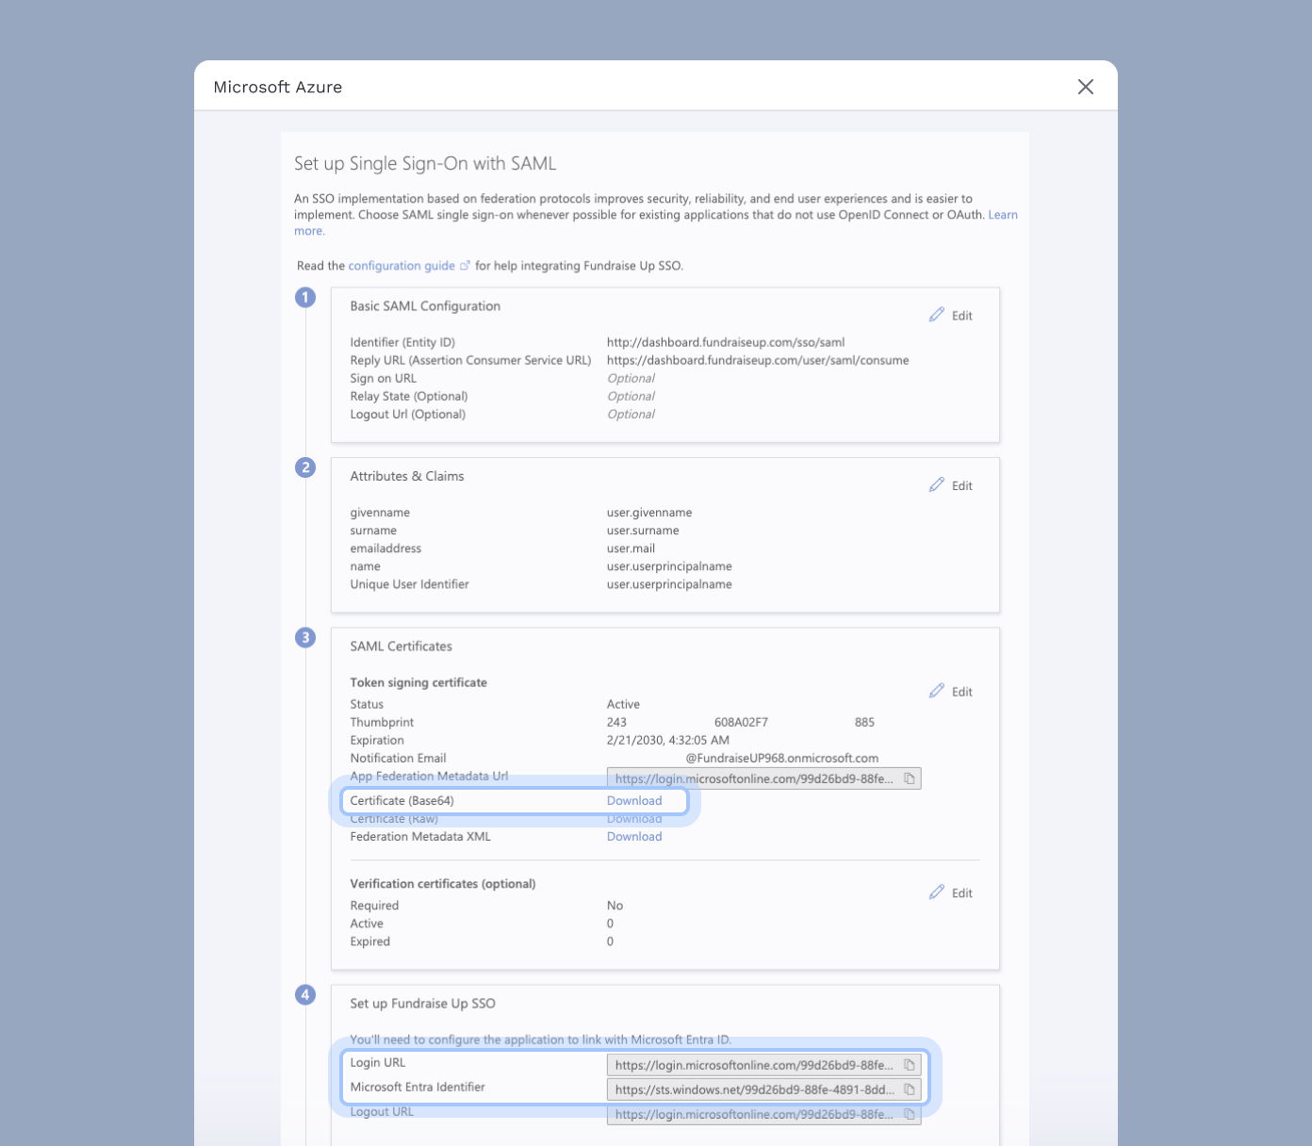Click the user.givenname claim value
1312x1146 pixels.
[x=649, y=513]
